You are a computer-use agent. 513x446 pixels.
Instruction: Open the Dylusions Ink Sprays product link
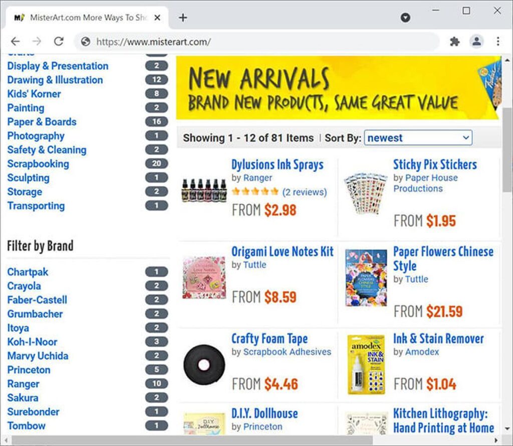(x=278, y=164)
